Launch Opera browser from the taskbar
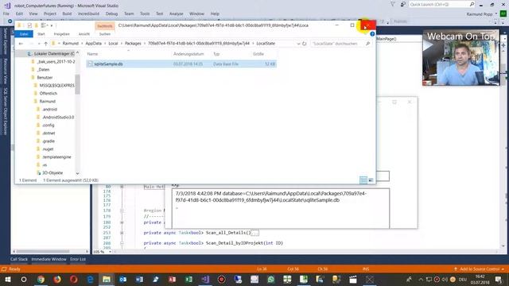The image size is (509, 286). coord(74,279)
